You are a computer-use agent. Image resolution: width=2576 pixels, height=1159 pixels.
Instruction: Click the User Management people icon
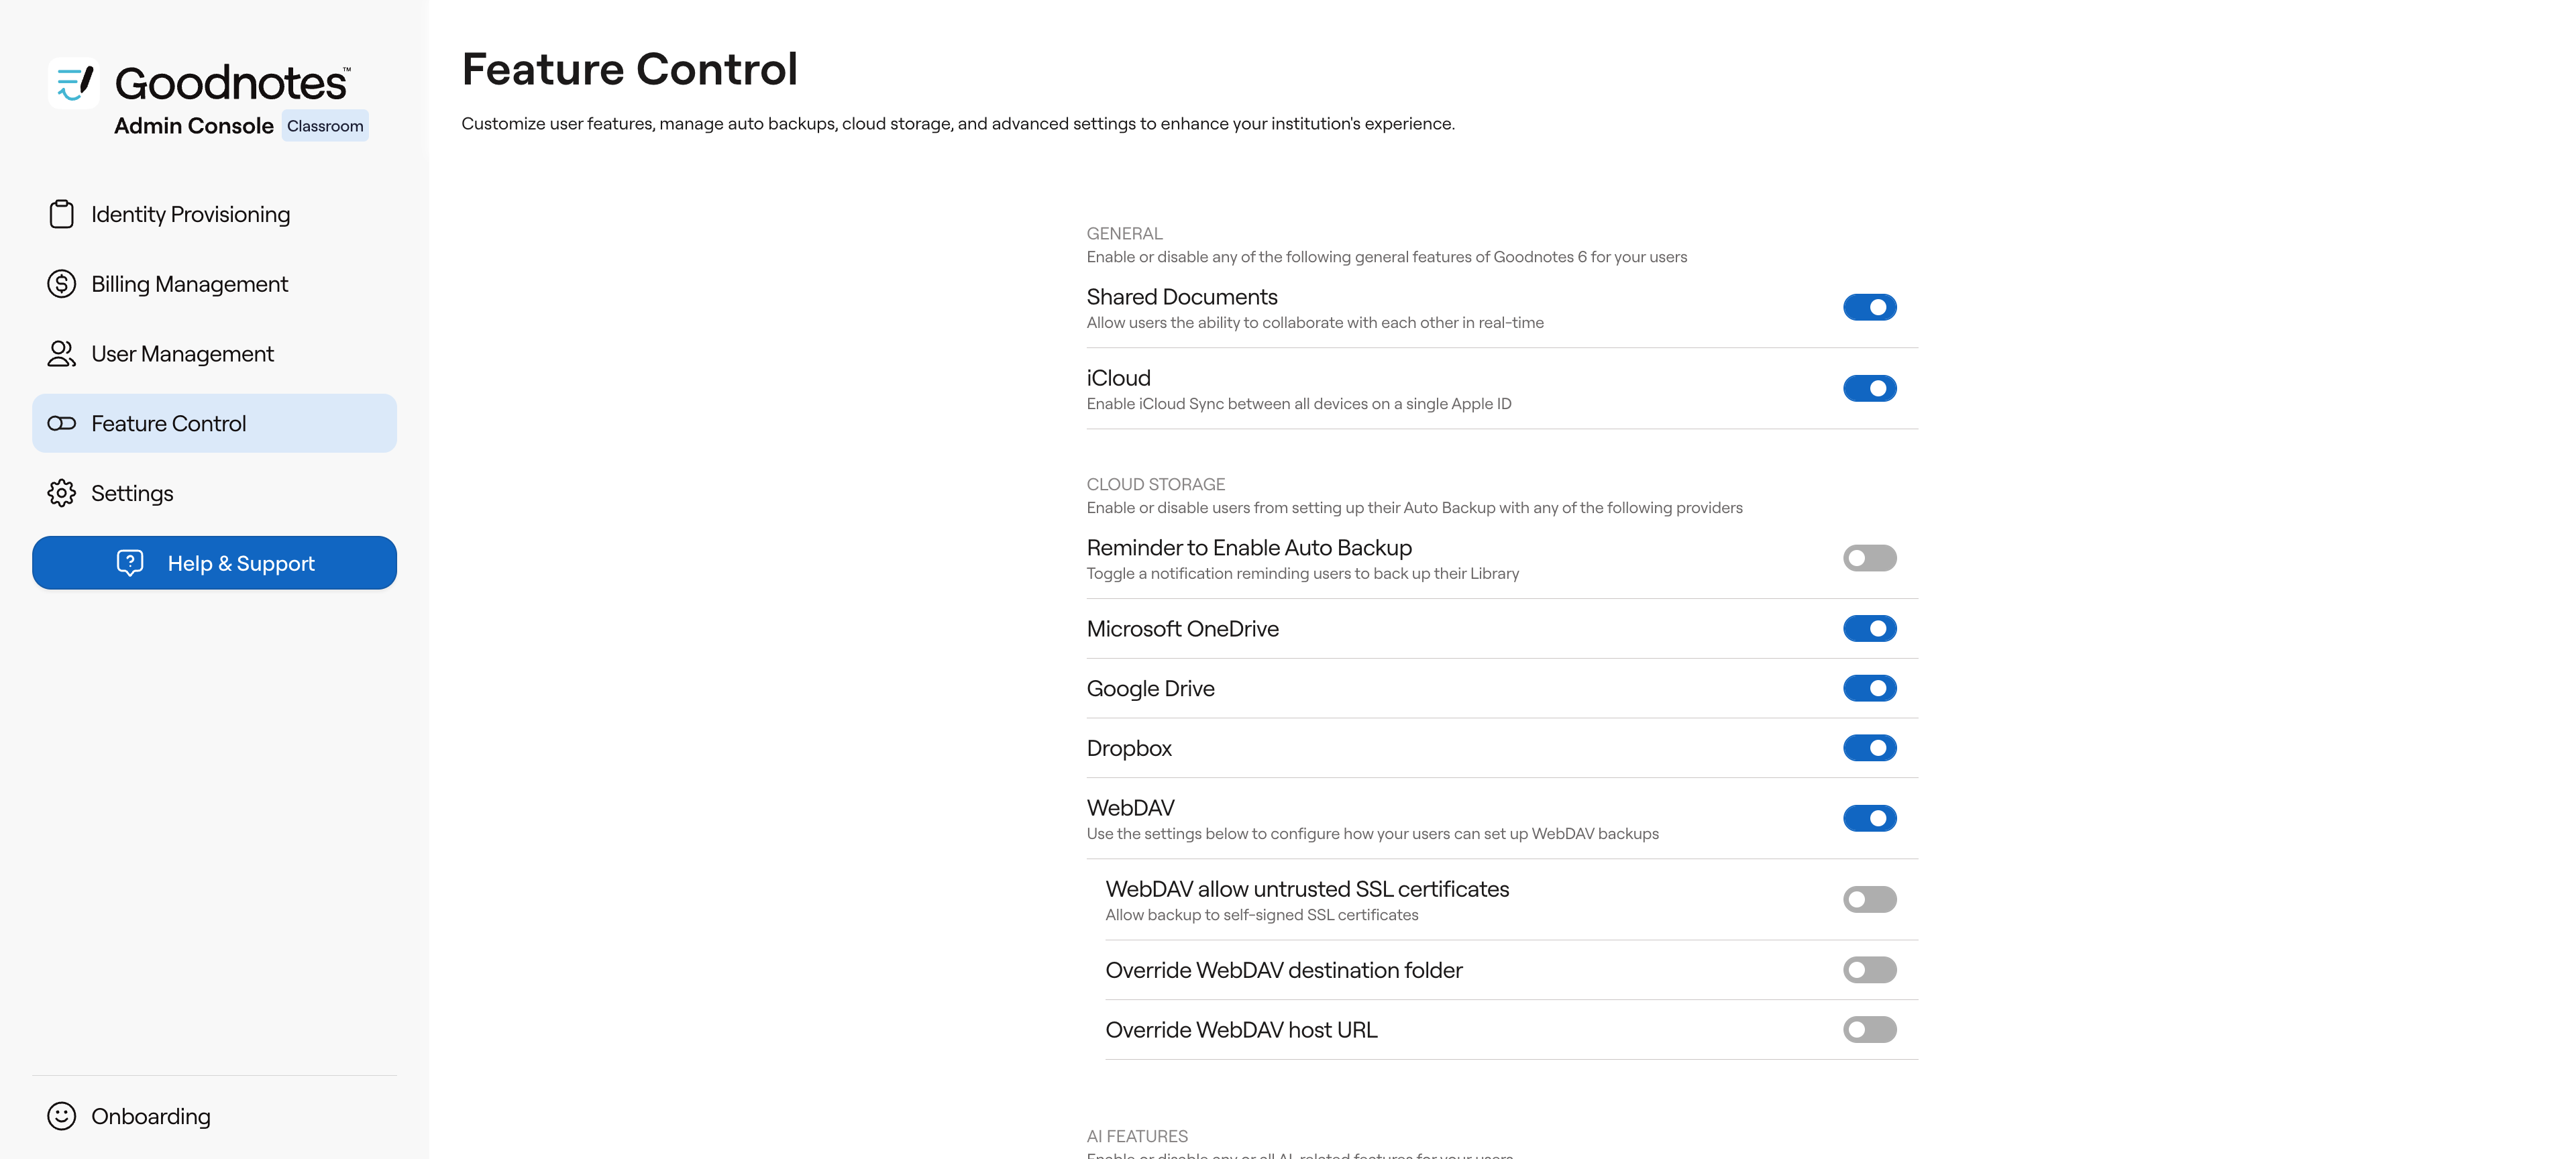pyautogui.click(x=61, y=354)
